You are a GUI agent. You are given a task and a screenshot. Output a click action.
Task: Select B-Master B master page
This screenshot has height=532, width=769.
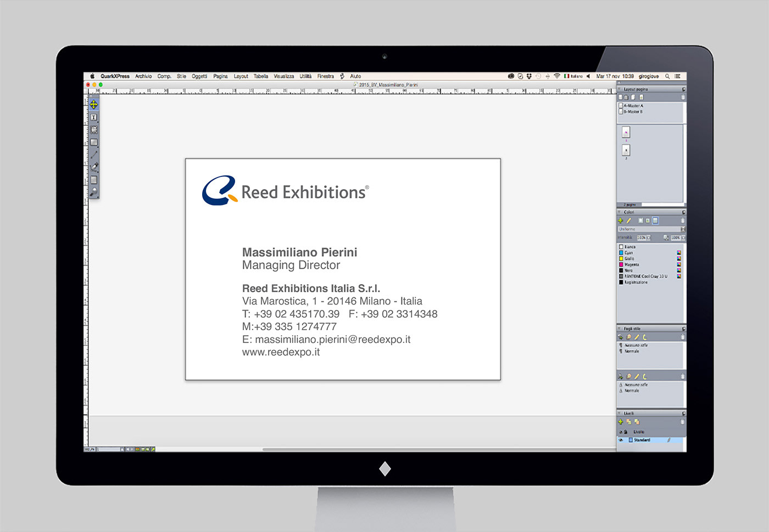(632, 112)
